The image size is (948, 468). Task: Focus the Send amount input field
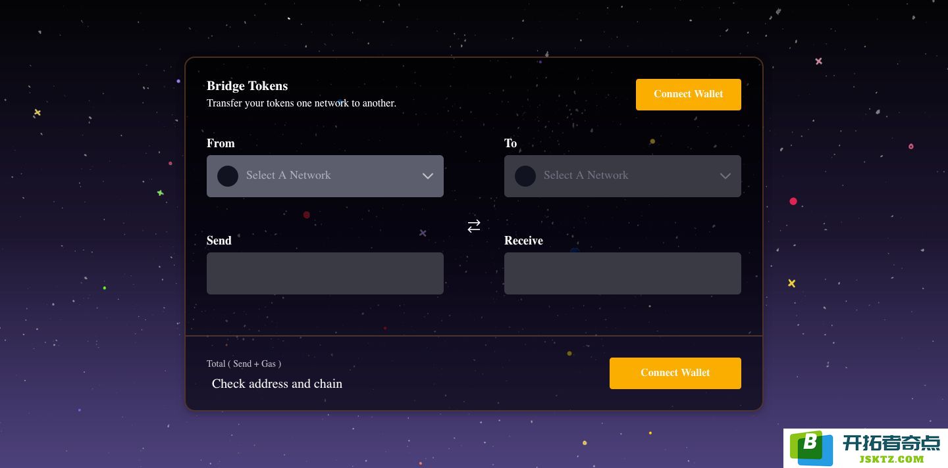pos(325,273)
